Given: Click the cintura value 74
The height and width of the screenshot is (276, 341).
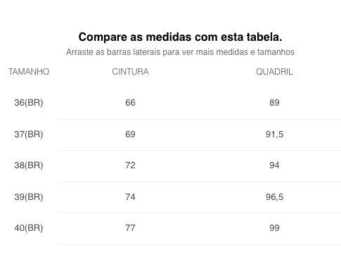Looking at the screenshot, I should (130, 196).
